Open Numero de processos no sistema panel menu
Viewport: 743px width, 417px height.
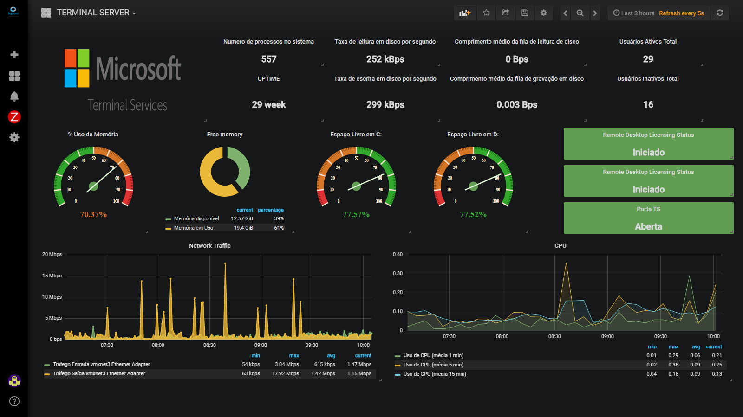click(x=269, y=41)
